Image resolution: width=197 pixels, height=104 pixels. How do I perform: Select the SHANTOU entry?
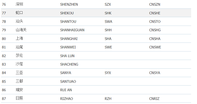tap(68, 22)
